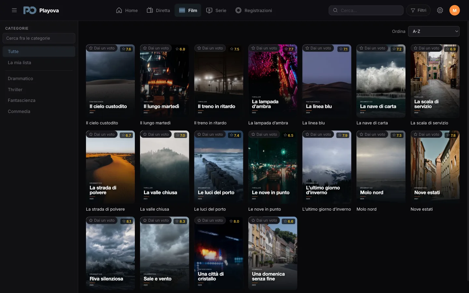Click the Filtri button
Screen dimensions: 469x293
pyautogui.click(x=419, y=10)
